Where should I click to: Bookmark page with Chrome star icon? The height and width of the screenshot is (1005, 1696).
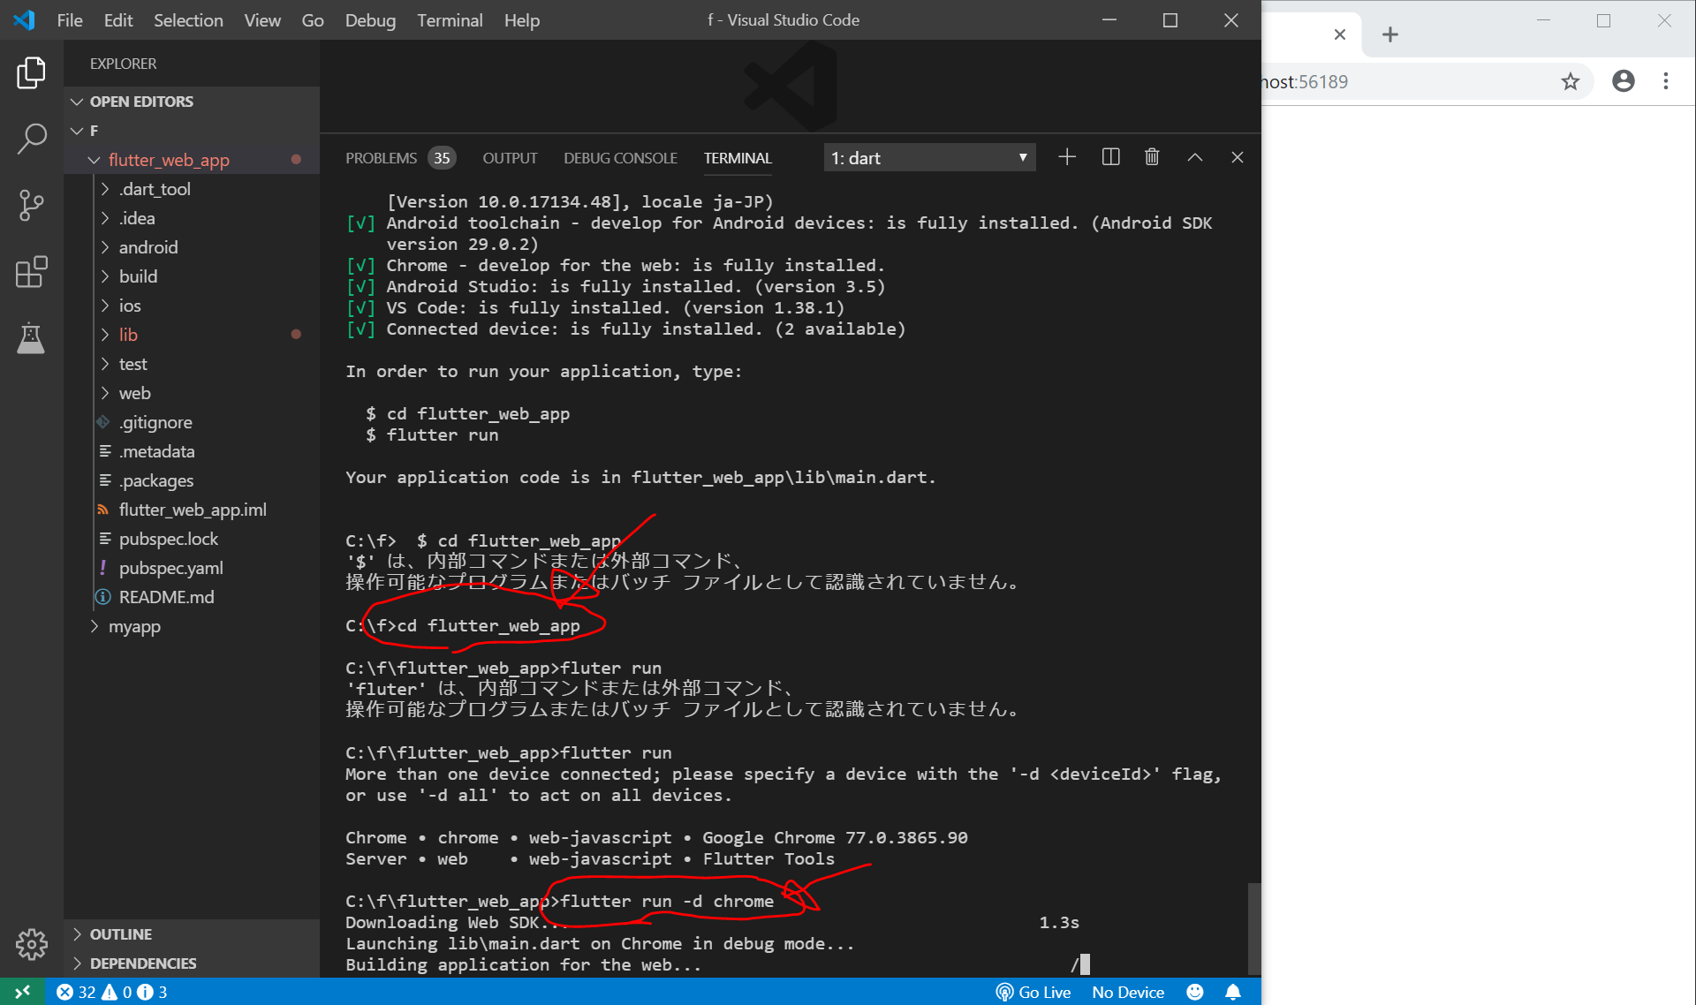[1570, 82]
